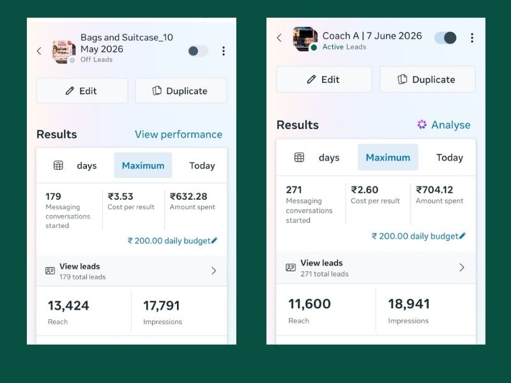Screen dimensions: 511x383
Task: Turn on the Bags and Suitcase campaign toggle
Action: point(198,51)
